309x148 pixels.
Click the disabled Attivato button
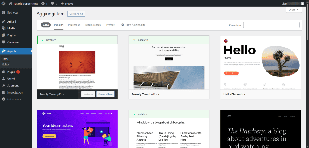pyautogui.click(x=88, y=94)
